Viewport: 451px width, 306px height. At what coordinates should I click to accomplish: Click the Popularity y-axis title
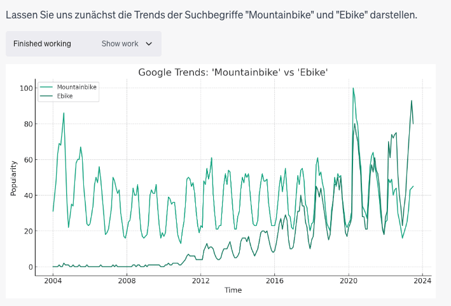13,177
